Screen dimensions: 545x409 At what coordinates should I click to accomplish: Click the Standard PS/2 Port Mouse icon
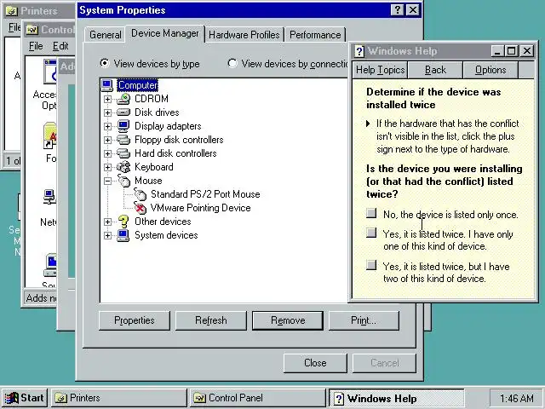(140, 194)
